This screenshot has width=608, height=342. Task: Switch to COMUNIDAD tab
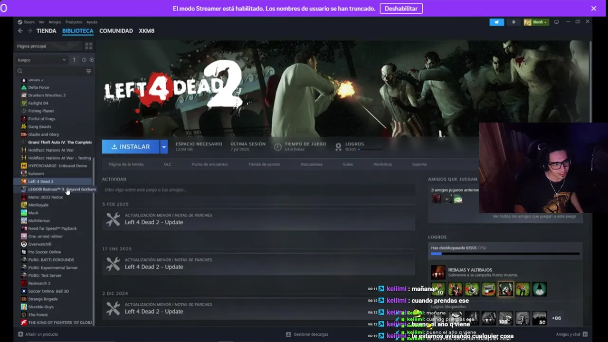[x=116, y=31]
